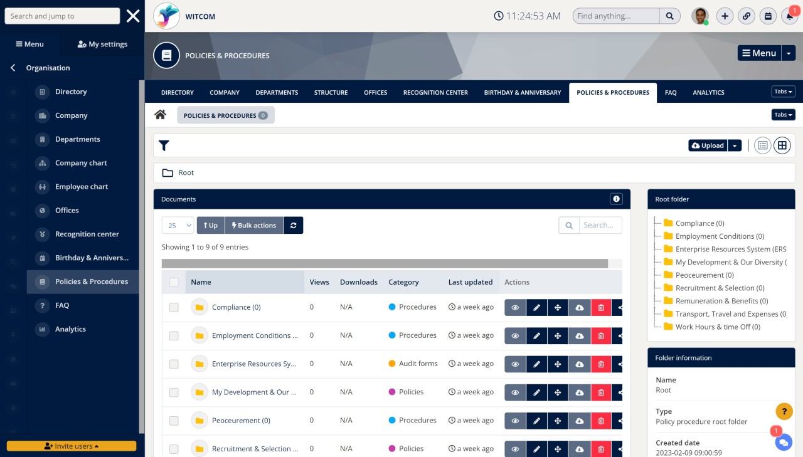Screen dimensions: 803x457
Task: Preview Employment Conditions using the eye icon
Action: click(514, 335)
